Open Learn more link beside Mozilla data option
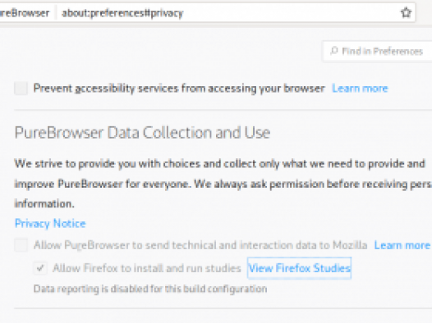432x323 pixels. (402, 245)
